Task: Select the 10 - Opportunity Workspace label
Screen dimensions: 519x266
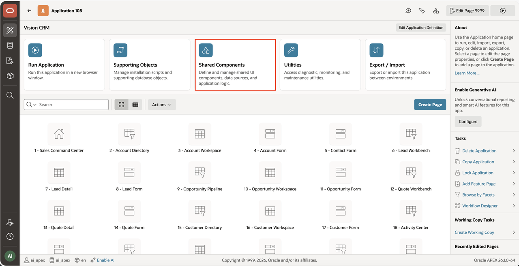Action: coord(270,189)
